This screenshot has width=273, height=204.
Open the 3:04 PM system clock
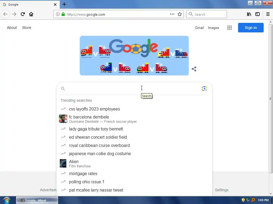(263, 200)
